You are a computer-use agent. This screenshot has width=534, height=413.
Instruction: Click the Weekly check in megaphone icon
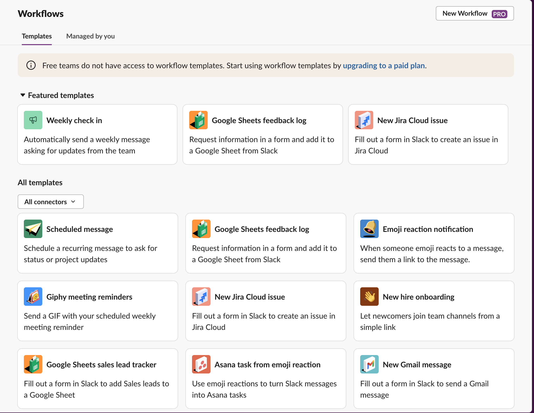[x=33, y=120]
